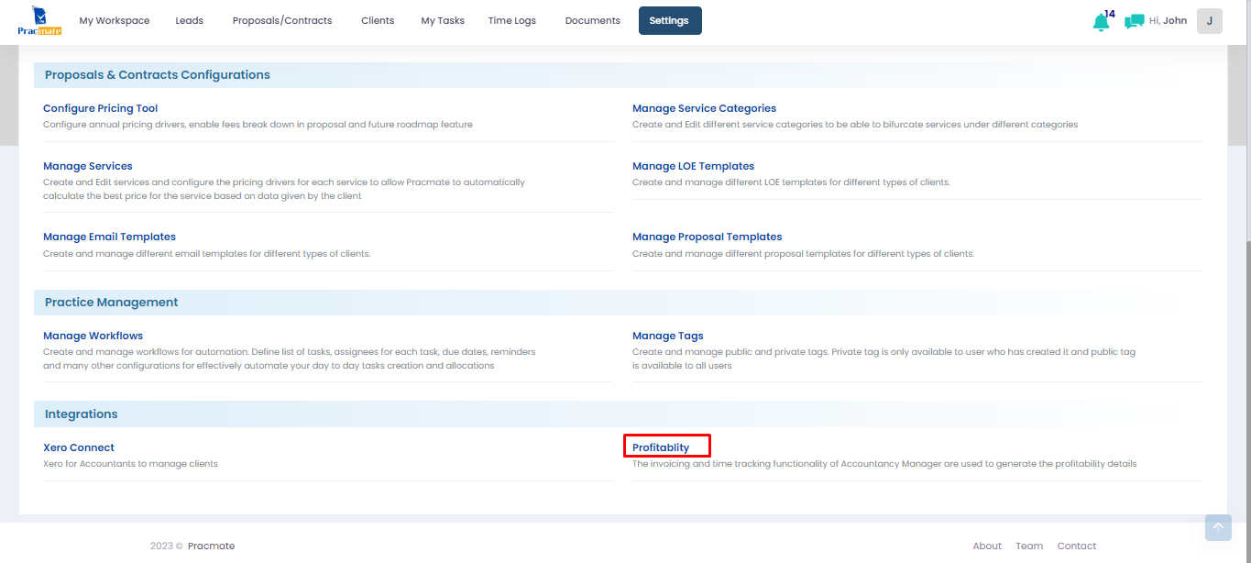The height and width of the screenshot is (563, 1251).
Task: Go to My Workspace
Action: point(115,20)
